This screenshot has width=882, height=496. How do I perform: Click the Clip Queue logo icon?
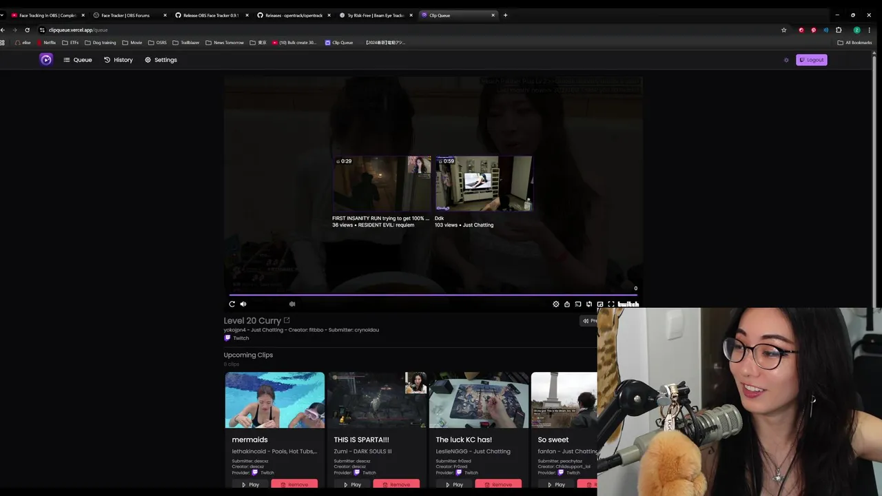click(x=46, y=60)
